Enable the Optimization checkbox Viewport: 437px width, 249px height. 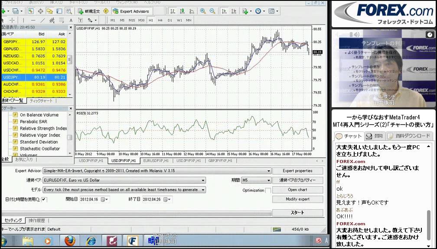(268, 190)
